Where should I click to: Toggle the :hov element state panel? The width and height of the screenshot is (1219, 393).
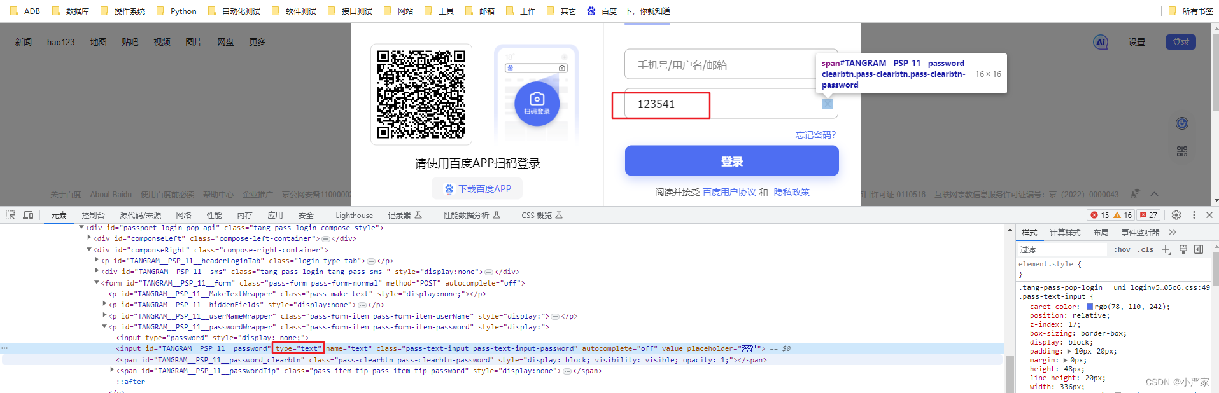pyautogui.click(x=1122, y=249)
